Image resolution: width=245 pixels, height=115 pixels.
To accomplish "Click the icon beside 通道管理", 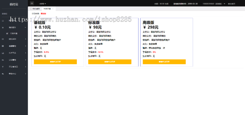I will click(3, 46).
